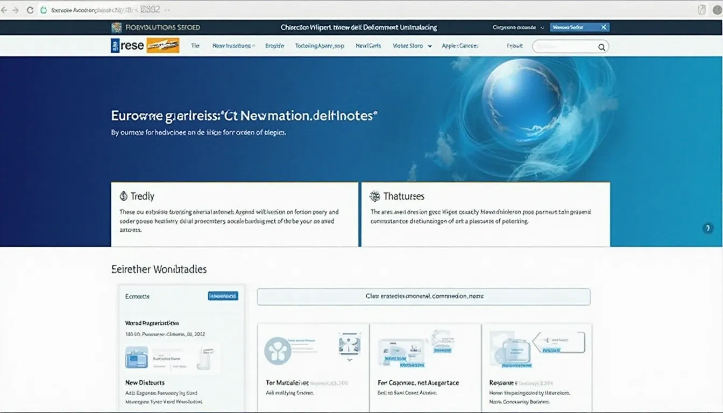Click the 'FIOBVOLUTIONS SEFOED' banner title

pyautogui.click(x=162, y=27)
